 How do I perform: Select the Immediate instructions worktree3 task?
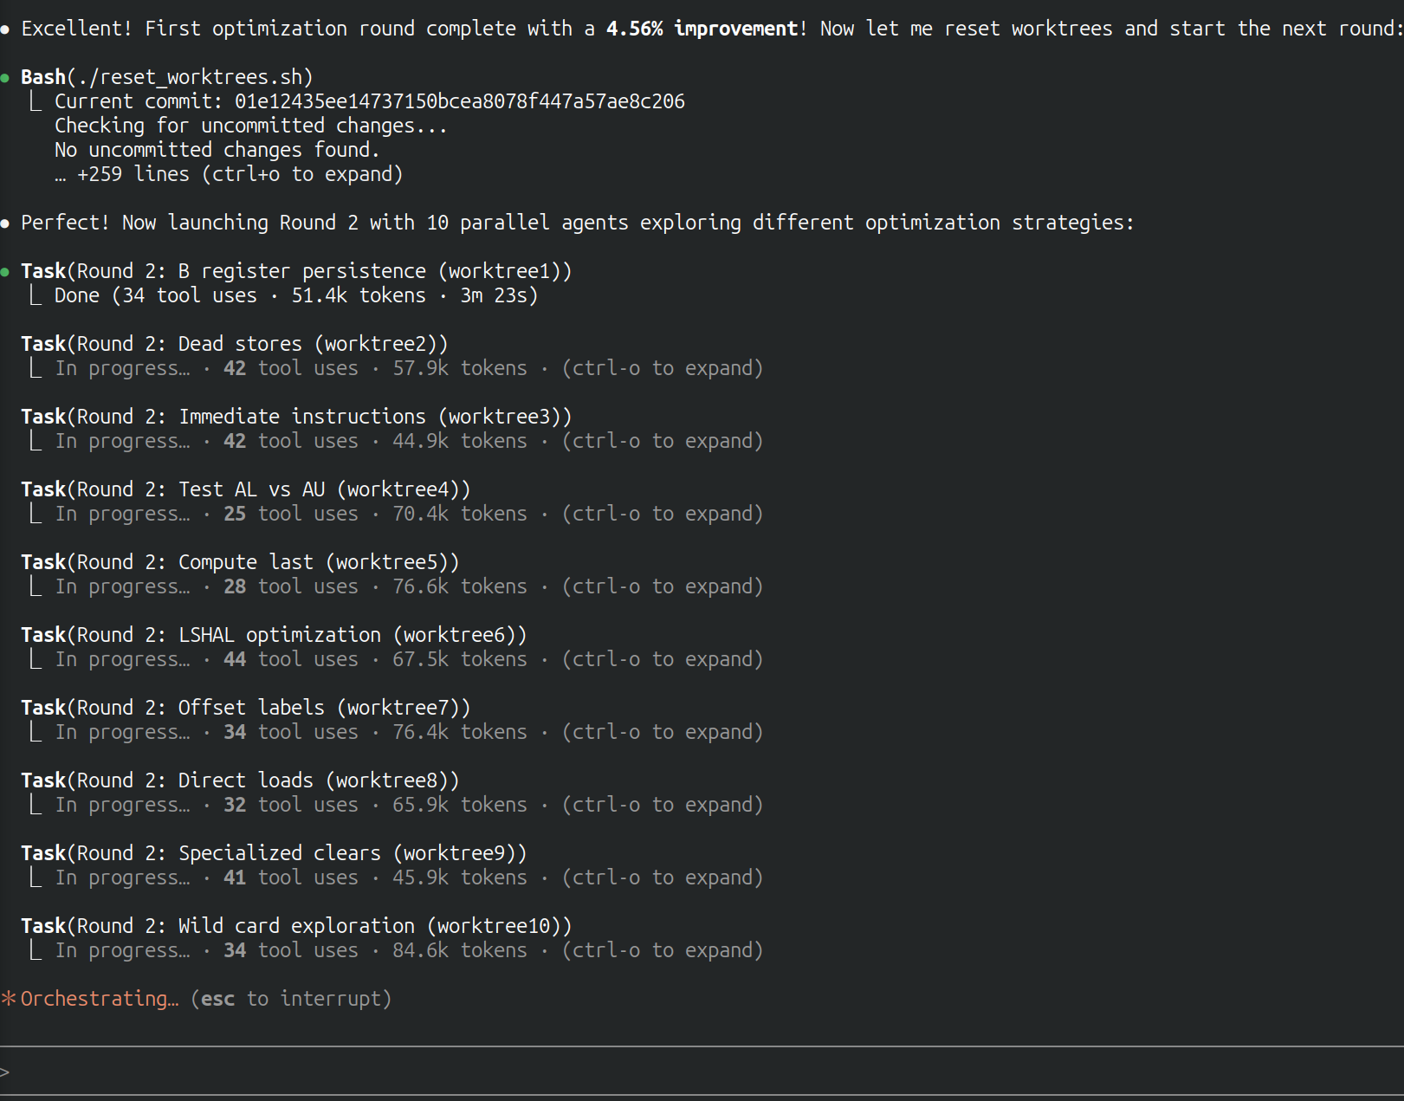[x=296, y=417]
